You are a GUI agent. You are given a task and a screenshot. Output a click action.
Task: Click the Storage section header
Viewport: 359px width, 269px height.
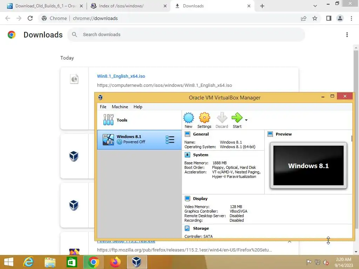point(201,228)
